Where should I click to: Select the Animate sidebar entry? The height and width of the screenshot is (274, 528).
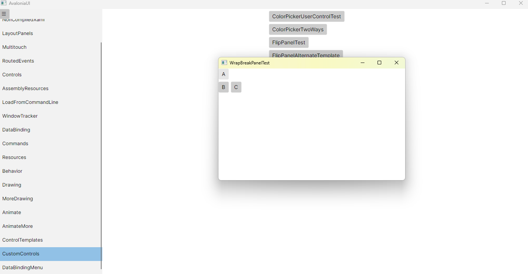(x=12, y=212)
